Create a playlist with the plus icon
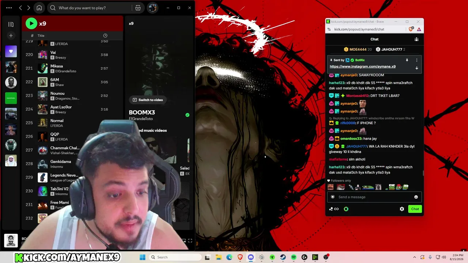The height and width of the screenshot is (263, 468). tap(11, 35)
